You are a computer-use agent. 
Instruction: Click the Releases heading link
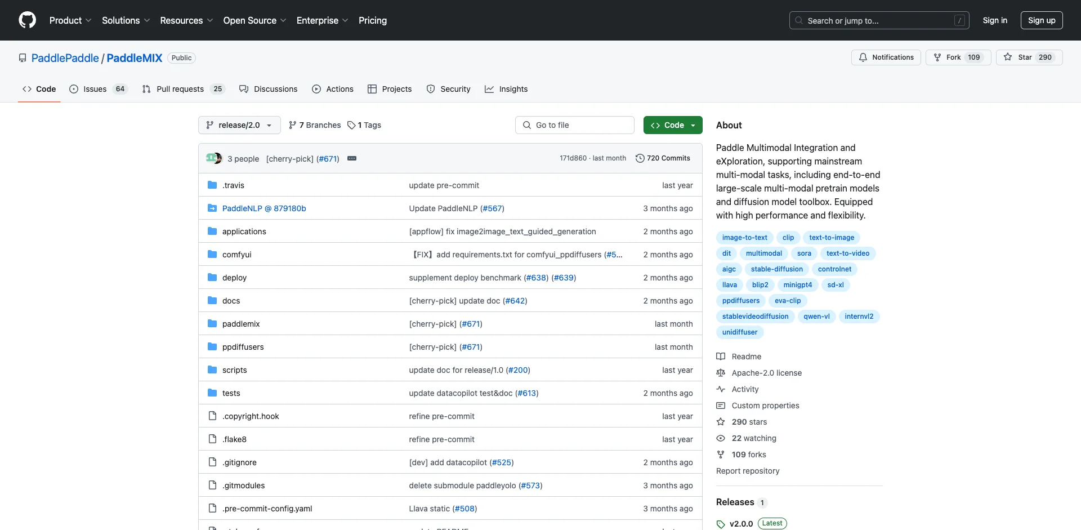(x=735, y=502)
